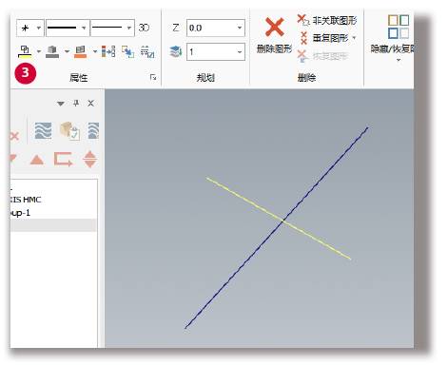Open the 属性 group dialog launcher
The width and height of the screenshot is (448, 365).
[153, 77]
